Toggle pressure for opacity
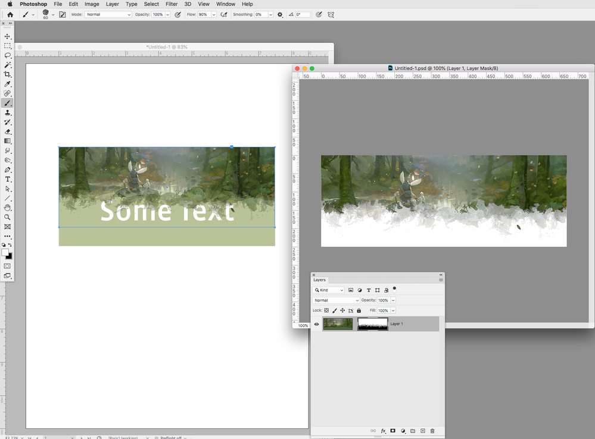Viewport: 595px width, 439px height. coord(177,14)
